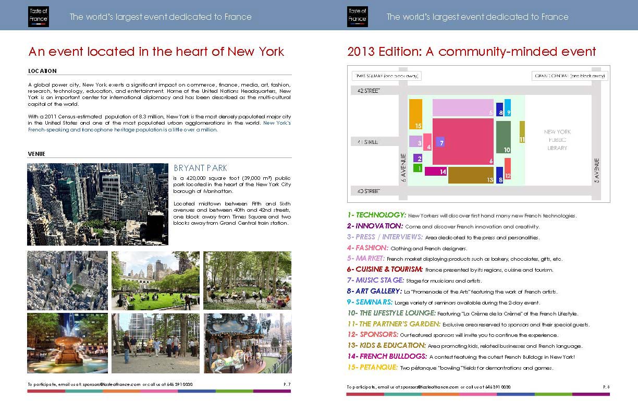
Task: Select the photo of the park lawn with skyline
Action: 155,281
